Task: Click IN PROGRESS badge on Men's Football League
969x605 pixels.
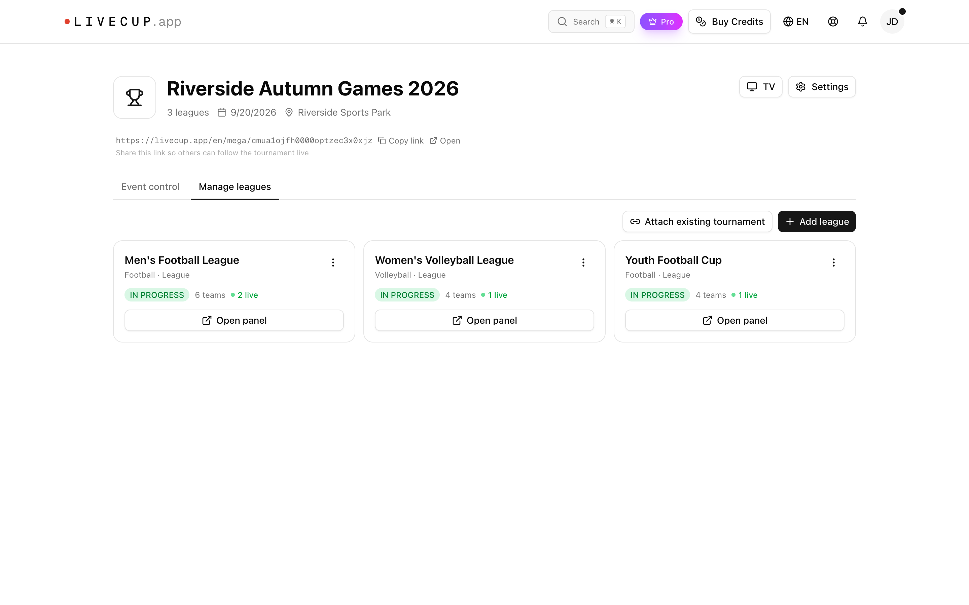Action: click(156, 295)
